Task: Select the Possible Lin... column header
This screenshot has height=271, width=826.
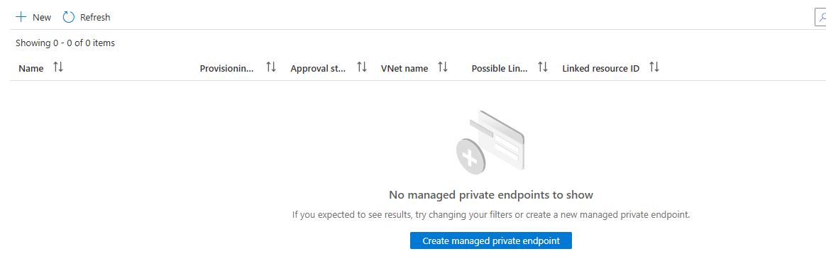Action: [x=500, y=68]
